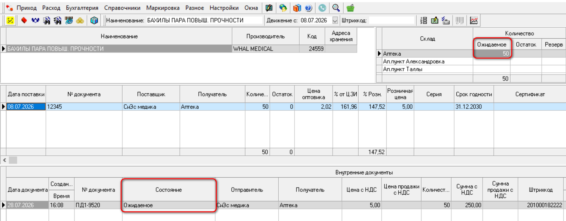
Task: Click the red diamond toolbar icon
Action: click(24, 21)
